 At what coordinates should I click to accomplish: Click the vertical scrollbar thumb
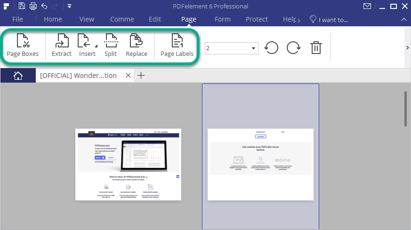[405, 109]
